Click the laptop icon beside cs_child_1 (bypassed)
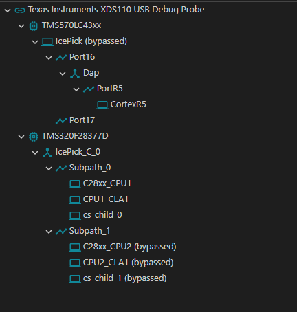The height and width of the screenshot is (312, 297). click(75, 279)
